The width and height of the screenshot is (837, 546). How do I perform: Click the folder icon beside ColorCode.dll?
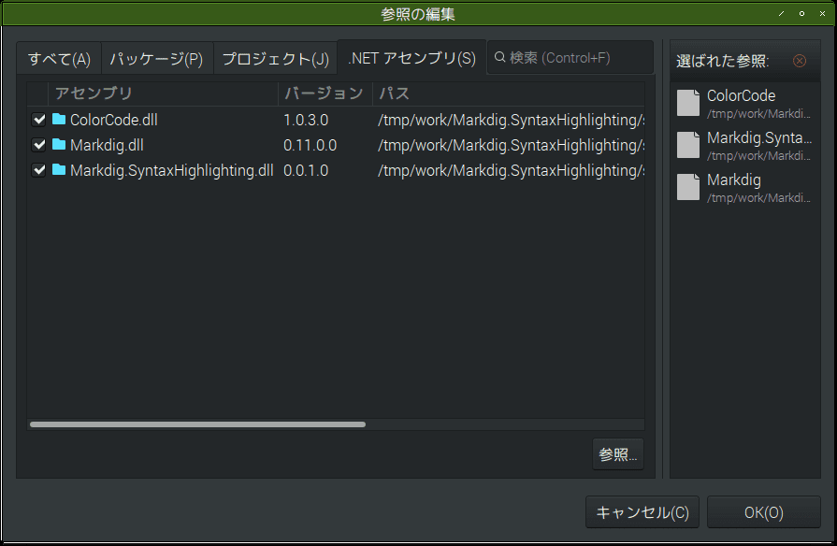point(59,119)
